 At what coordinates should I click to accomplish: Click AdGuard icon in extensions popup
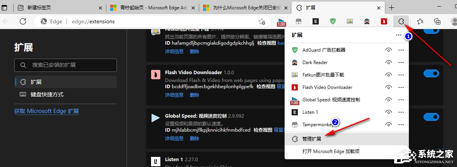point(295,50)
